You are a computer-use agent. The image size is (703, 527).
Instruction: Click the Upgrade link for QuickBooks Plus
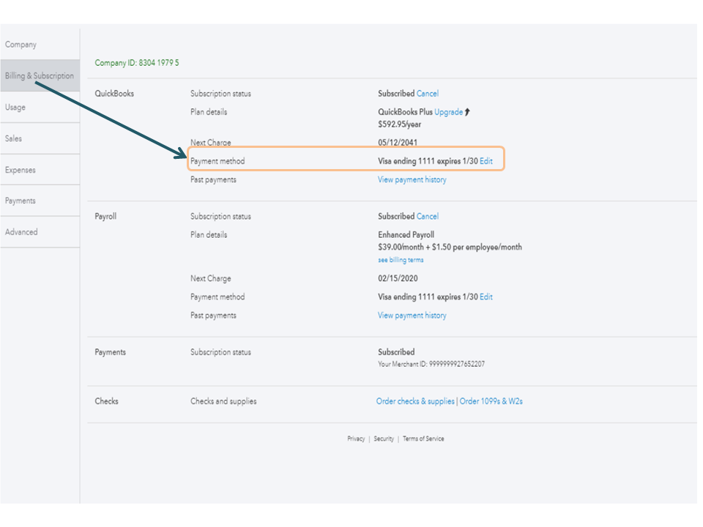coord(448,112)
